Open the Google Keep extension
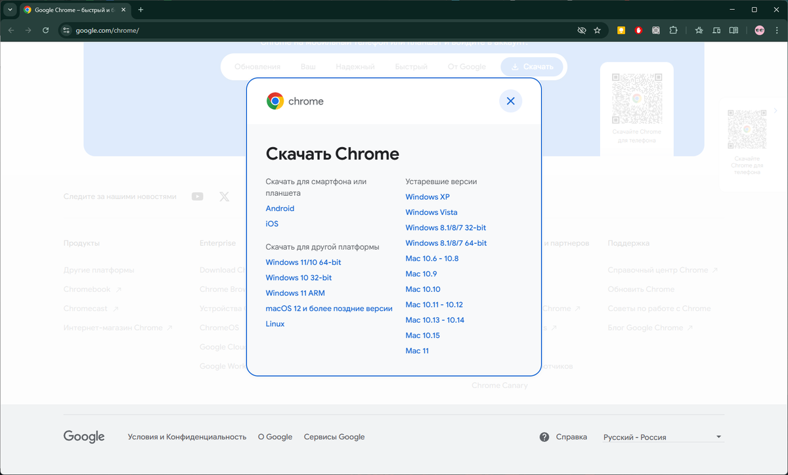 point(621,30)
